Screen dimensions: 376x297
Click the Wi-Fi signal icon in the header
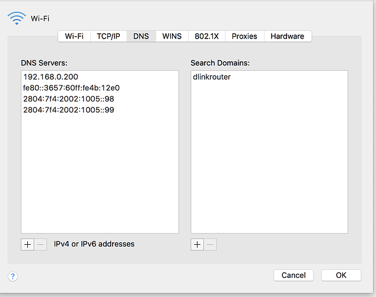tap(17, 18)
